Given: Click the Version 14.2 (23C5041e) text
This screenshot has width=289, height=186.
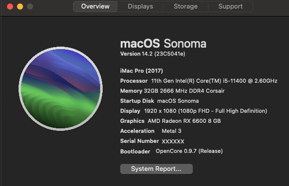Looking at the screenshot, I should (x=153, y=54).
